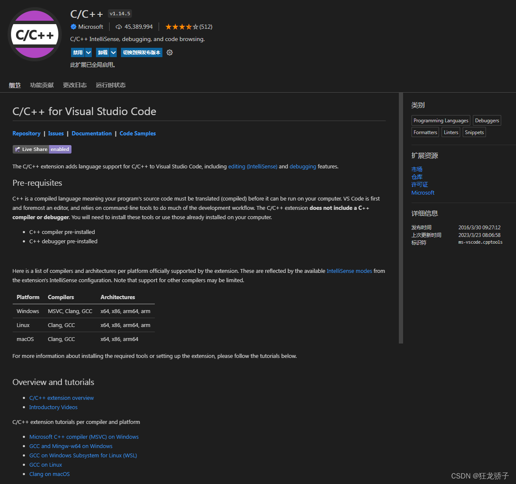Open the 更改日志 changelog tab

75,85
